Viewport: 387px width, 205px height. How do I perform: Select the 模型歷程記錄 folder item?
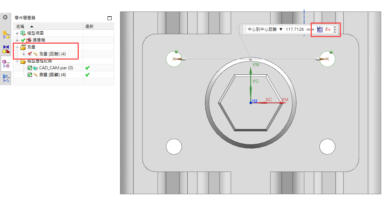tap(40, 61)
